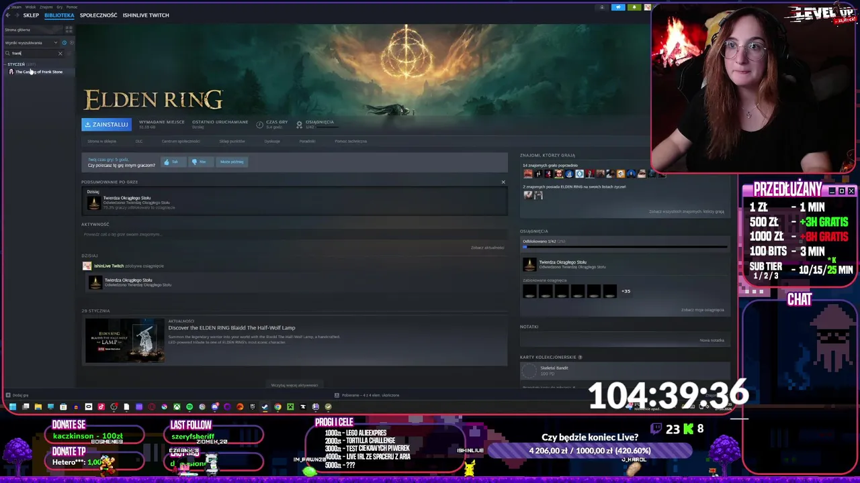Open Poradniki link

(x=307, y=142)
